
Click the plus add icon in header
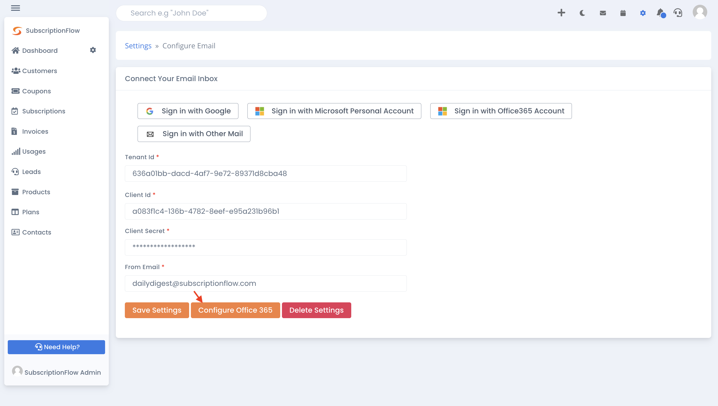click(561, 13)
